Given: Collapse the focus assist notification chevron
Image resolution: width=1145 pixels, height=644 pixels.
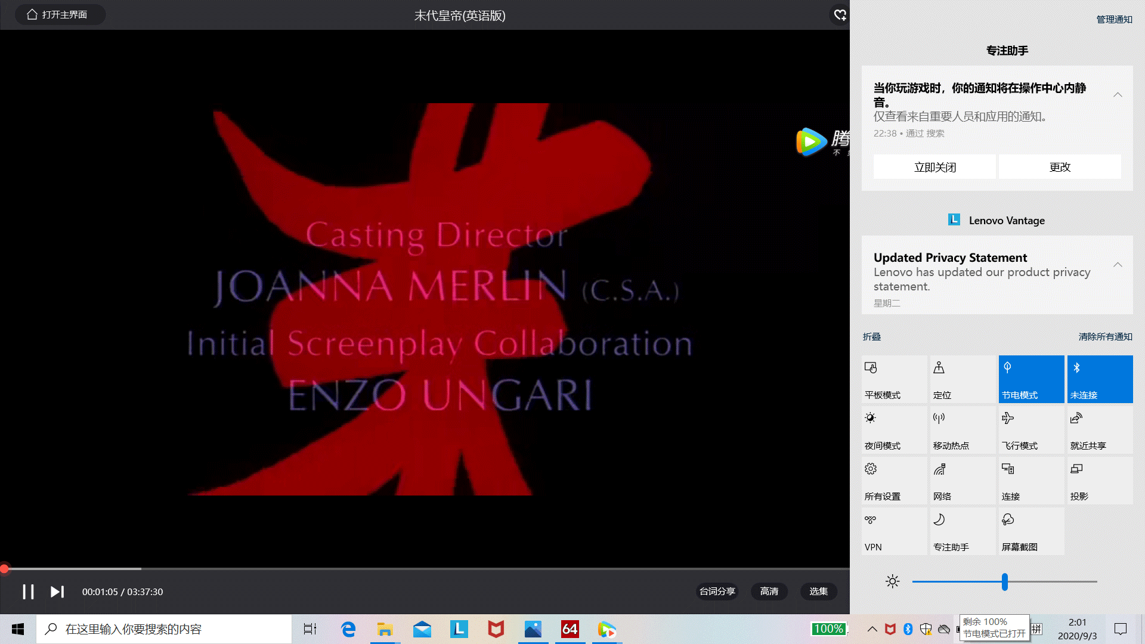Looking at the screenshot, I should 1118,95.
